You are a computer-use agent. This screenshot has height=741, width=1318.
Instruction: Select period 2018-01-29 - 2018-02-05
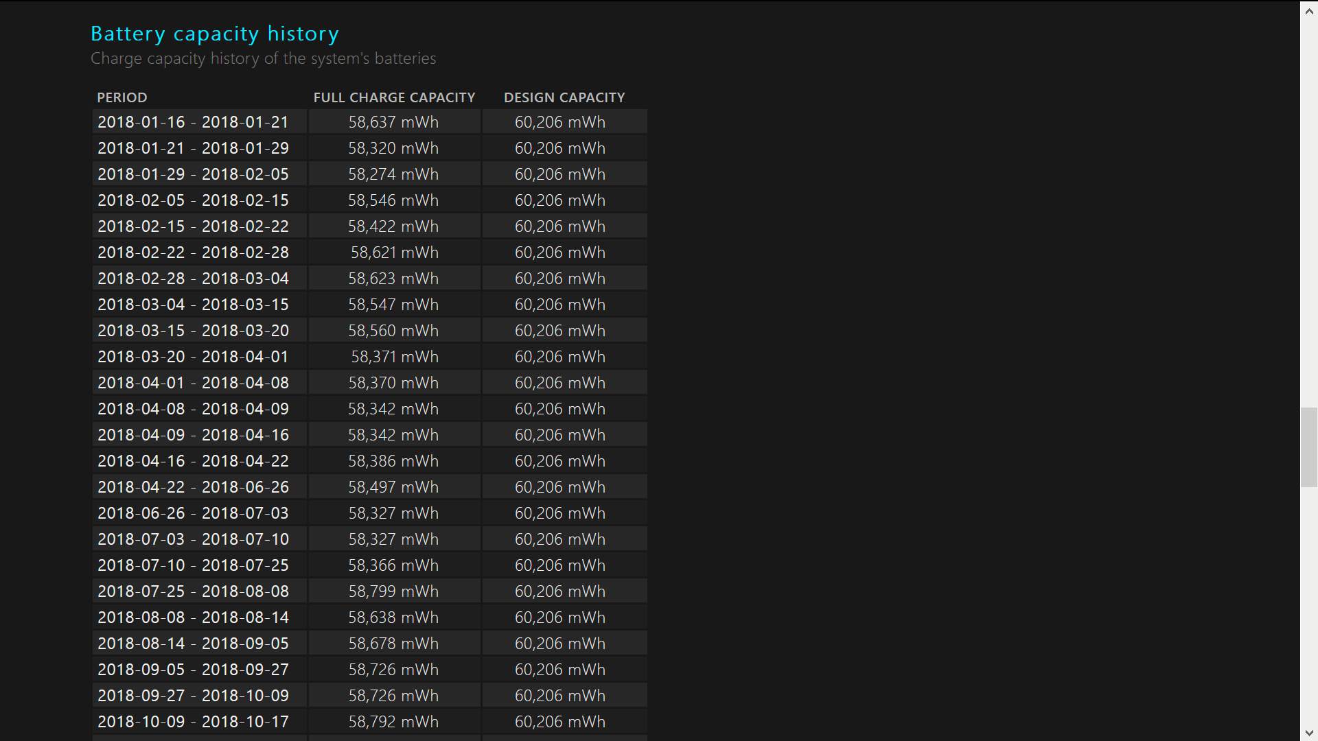[193, 174]
